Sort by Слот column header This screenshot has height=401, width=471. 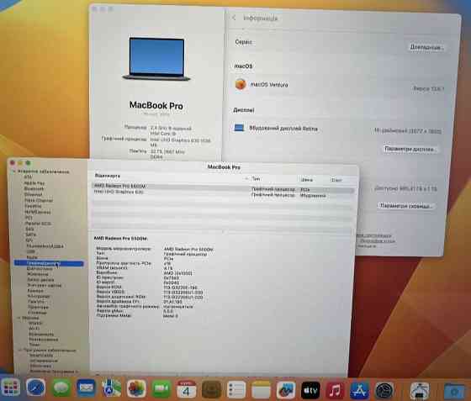pos(336,180)
